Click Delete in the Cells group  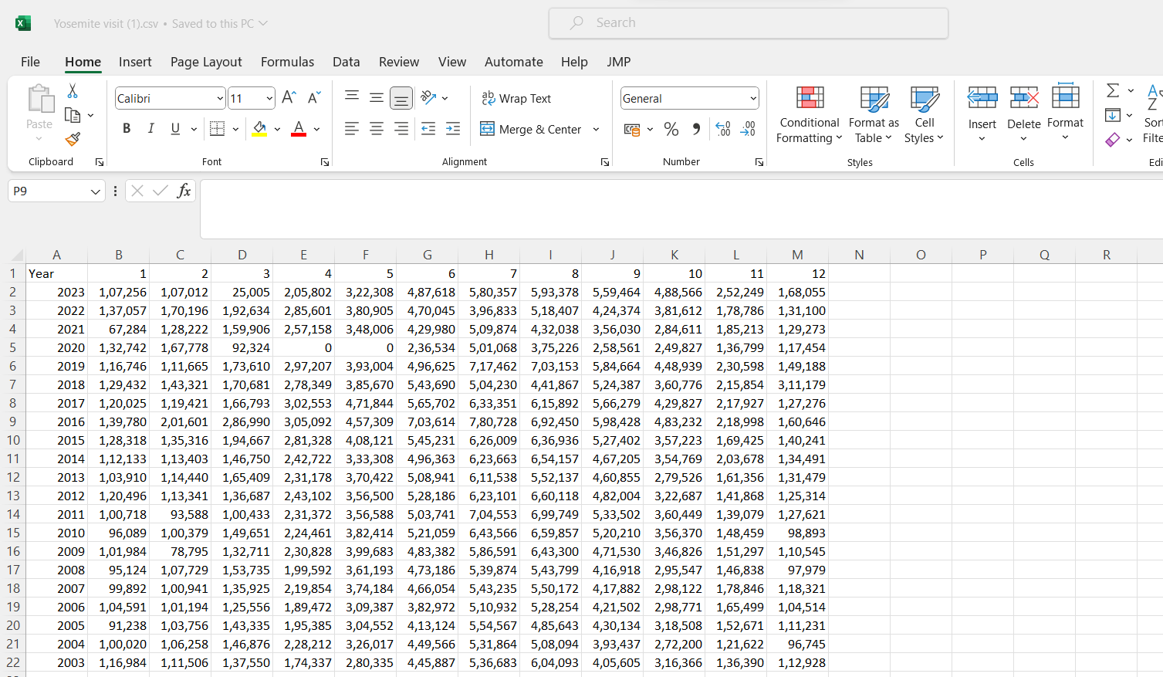pyautogui.click(x=1023, y=116)
